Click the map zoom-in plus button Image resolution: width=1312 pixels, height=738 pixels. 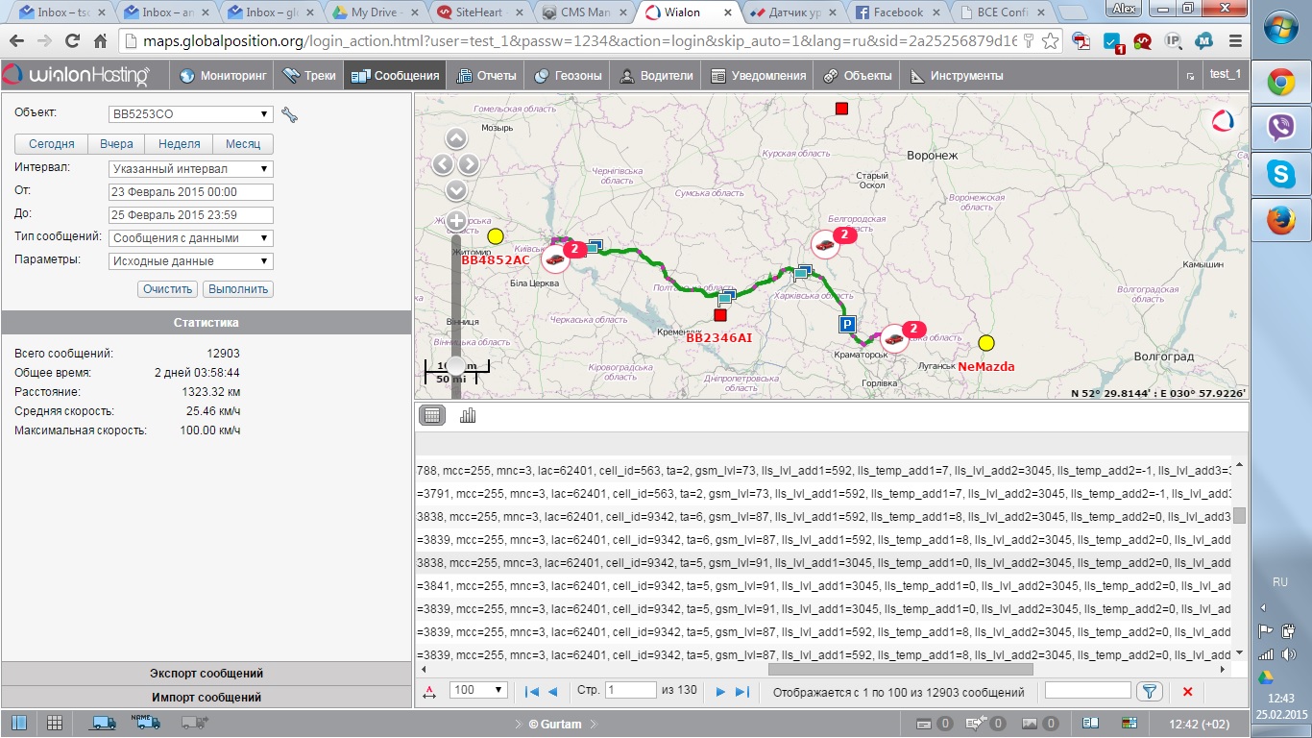point(456,220)
